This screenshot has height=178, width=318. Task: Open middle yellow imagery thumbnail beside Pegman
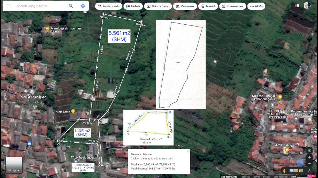tap(296, 171)
